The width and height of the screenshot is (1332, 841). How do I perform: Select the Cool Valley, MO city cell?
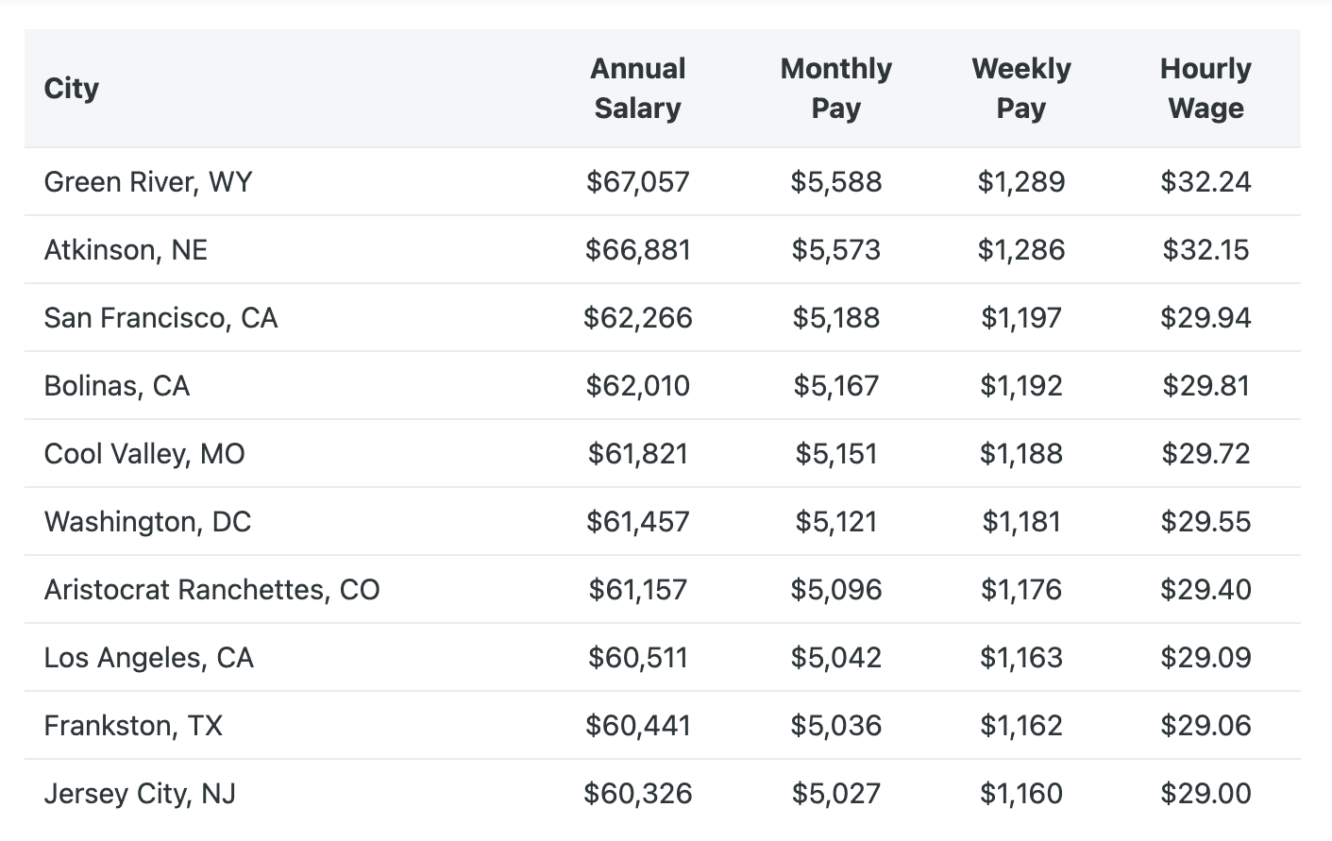click(x=144, y=453)
